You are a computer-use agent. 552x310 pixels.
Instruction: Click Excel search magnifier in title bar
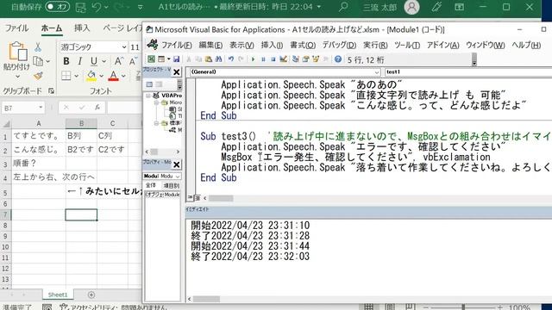343,7
